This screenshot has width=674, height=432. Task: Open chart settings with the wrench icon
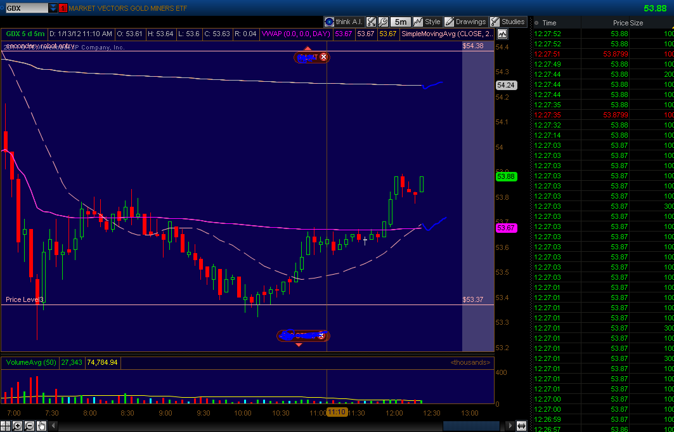[383, 22]
